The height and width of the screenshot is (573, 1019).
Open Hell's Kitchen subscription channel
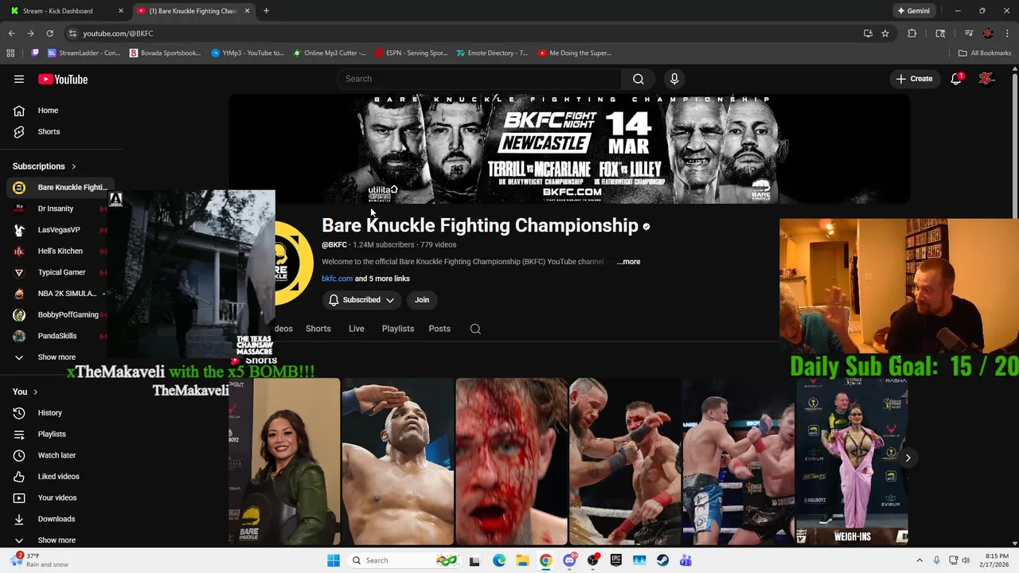[61, 251]
